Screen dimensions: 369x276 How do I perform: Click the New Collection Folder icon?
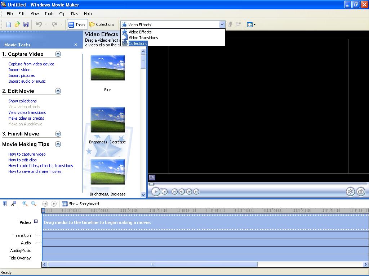pos(239,24)
